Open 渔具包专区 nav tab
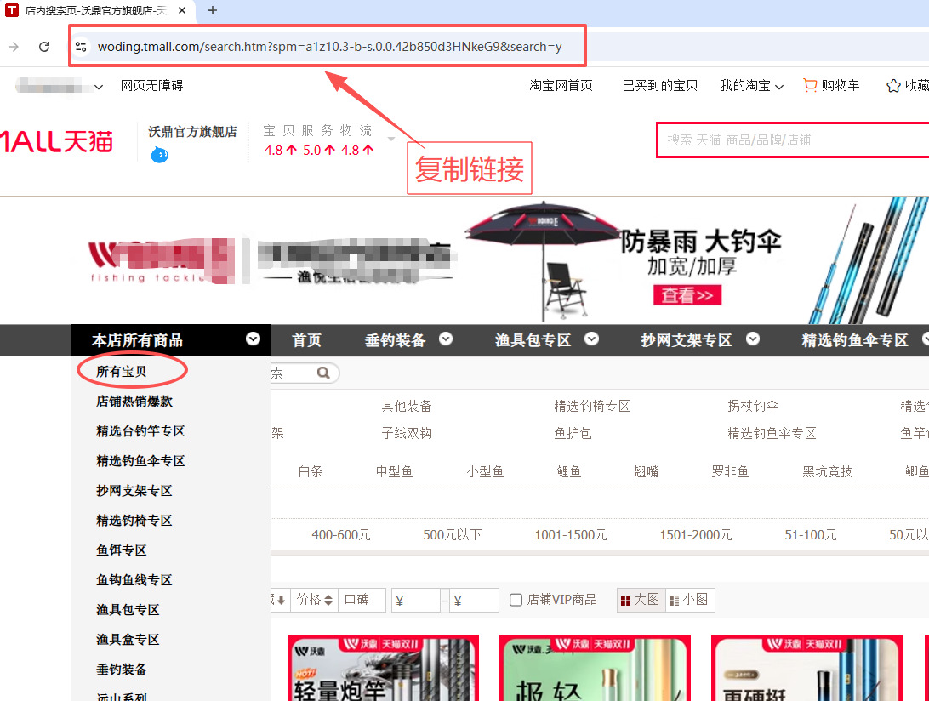 (x=533, y=340)
